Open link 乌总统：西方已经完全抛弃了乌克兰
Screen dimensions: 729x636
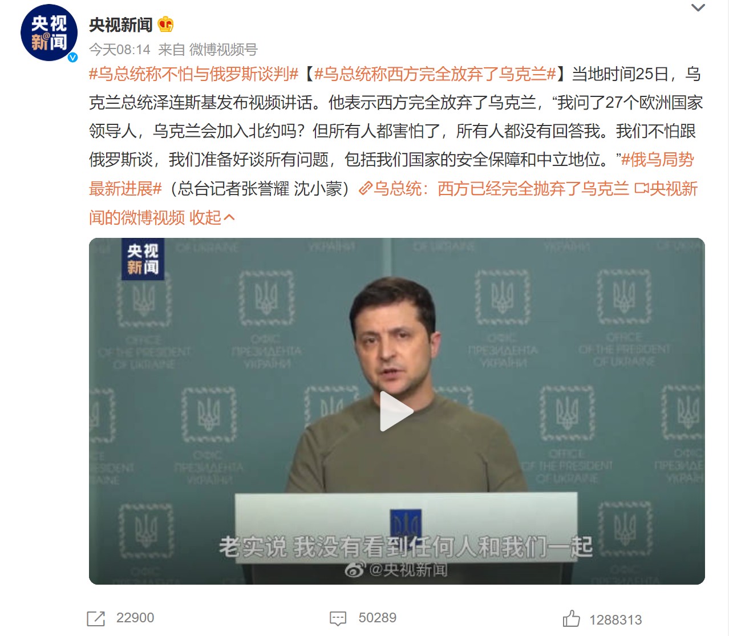[x=501, y=189]
